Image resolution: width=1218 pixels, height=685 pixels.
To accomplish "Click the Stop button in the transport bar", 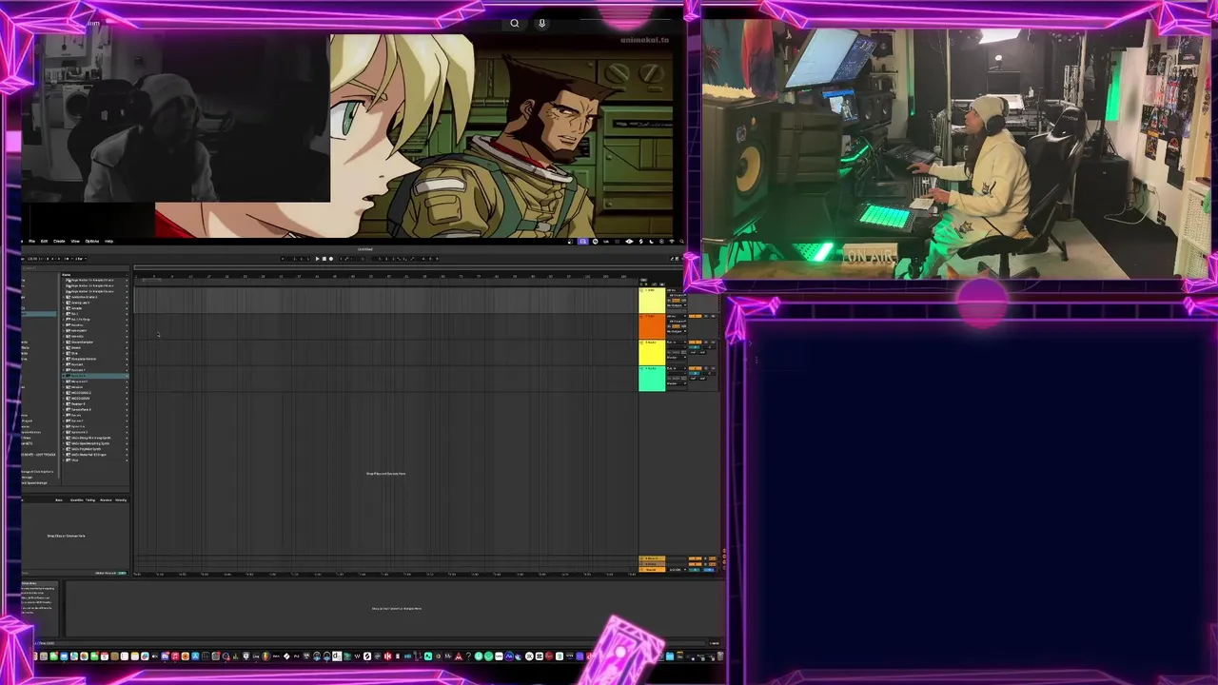I will pyautogui.click(x=324, y=259).
